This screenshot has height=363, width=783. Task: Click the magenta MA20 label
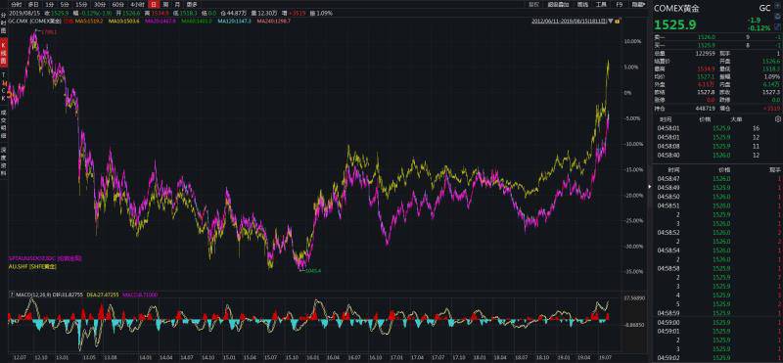point(160,22)
